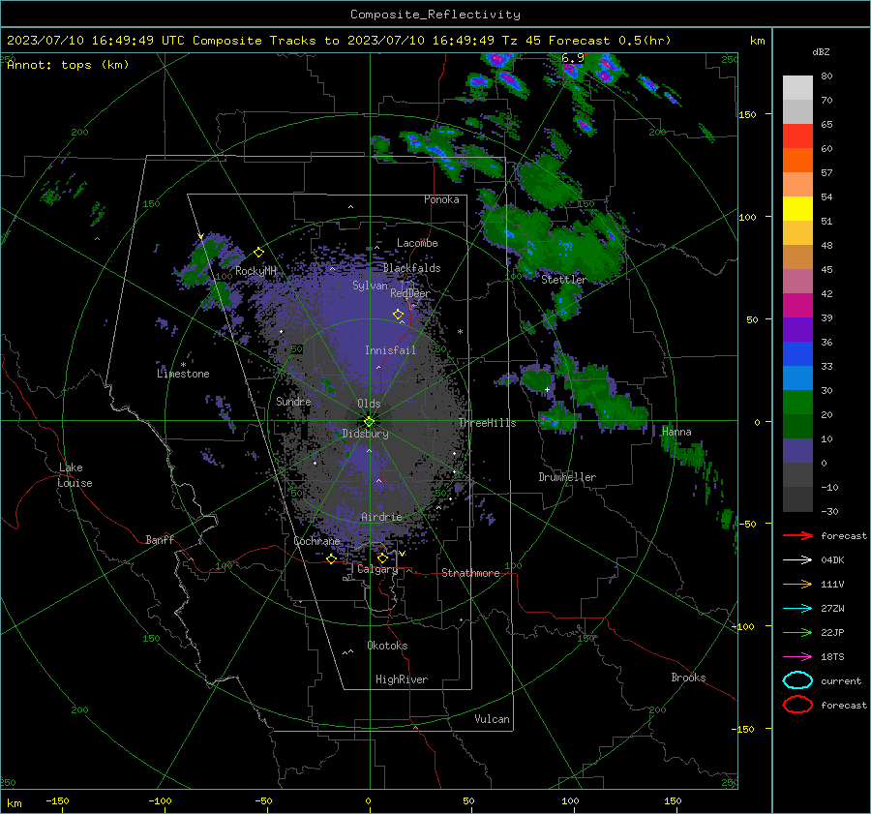Click the red forecast arrow legend icon
The height and width of the screenshot is (814, 871).
[x=797, y=535]
